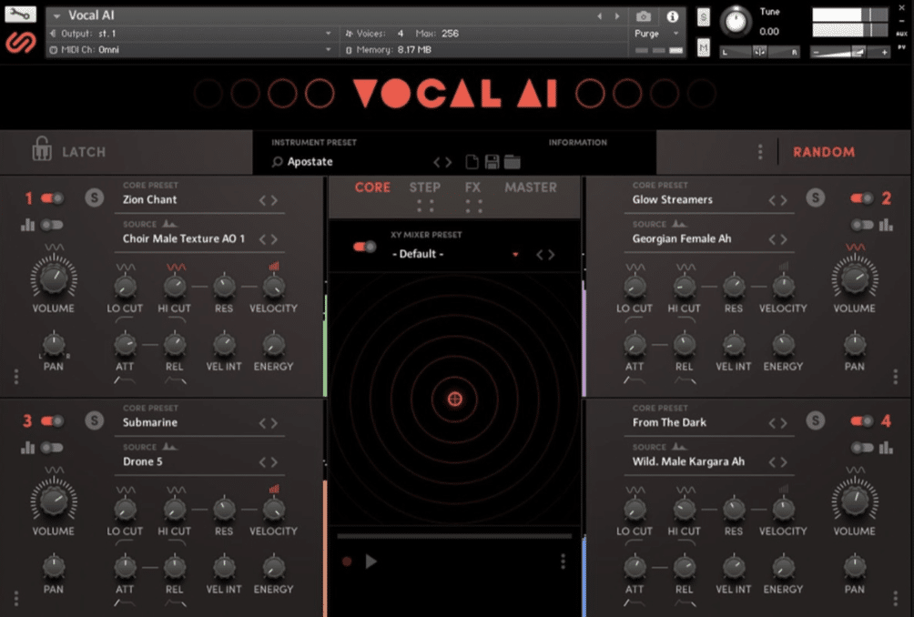Step Apostate instrument preset arrows
This screenshot has height=617, width=914.
[442, 162]
